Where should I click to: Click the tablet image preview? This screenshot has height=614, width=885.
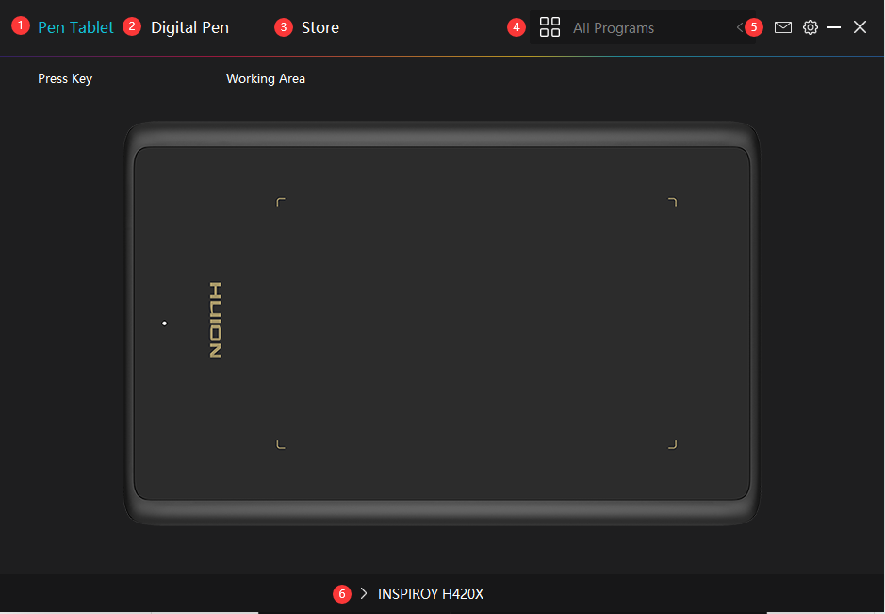[x=442, y=324]
